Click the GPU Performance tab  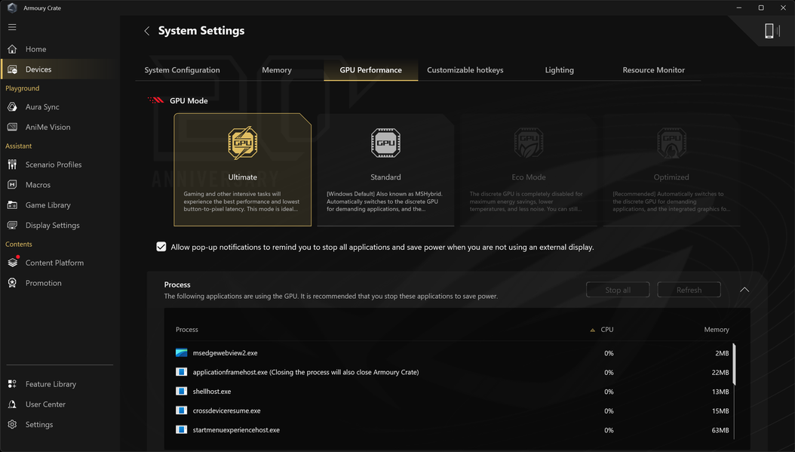point(370,70)
